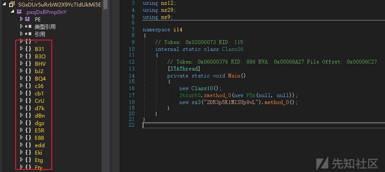Viewport: 385px width, 172px height.
Task: Select the Etg namespace row
Action: pos(39,160)
